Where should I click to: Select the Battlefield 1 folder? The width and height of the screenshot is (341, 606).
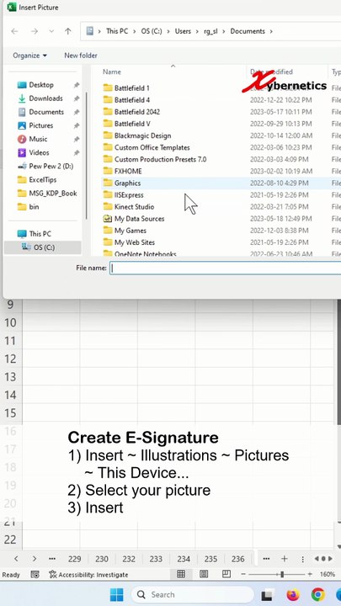coord(131,88)
